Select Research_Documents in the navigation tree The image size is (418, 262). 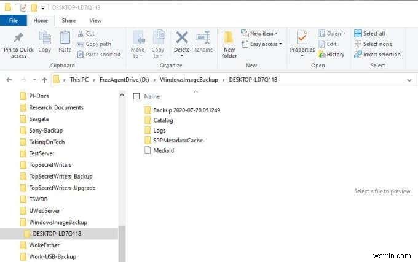(52, 107)
